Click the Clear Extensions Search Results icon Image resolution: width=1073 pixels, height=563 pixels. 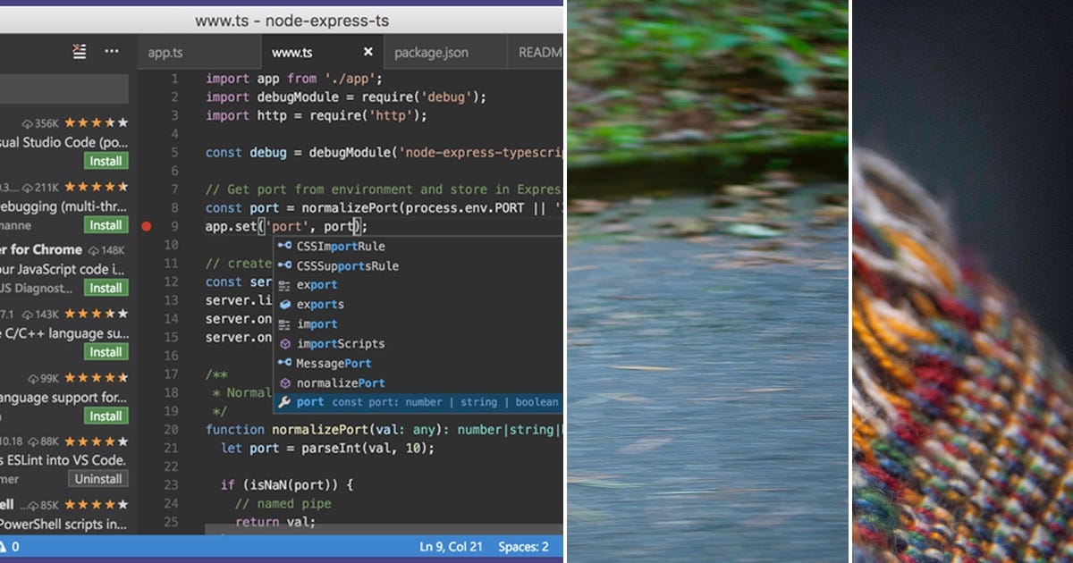[79, 51]
